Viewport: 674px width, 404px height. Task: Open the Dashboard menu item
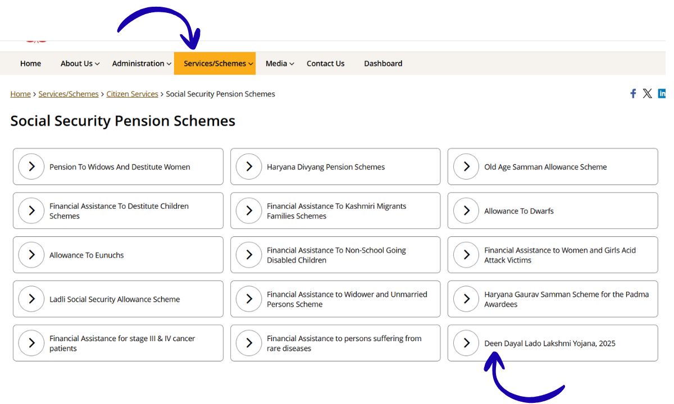(x=383, y=63)
